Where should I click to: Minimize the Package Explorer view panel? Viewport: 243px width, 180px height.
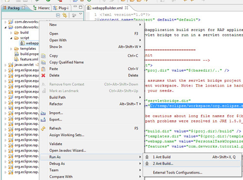[75, 6]
